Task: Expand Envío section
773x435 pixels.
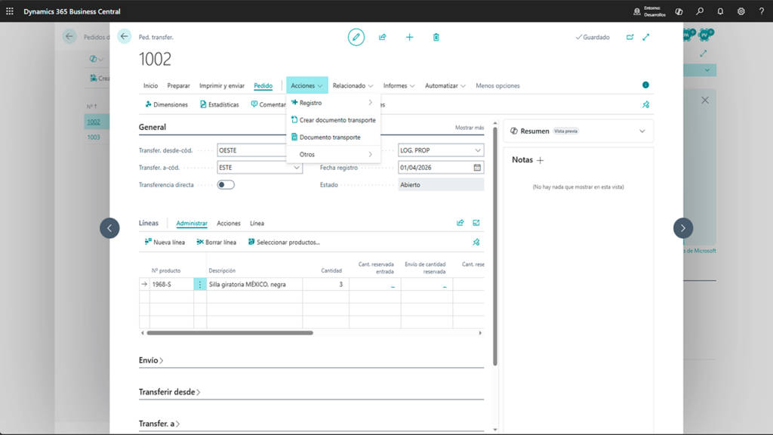Action: click(x=151, y=360)
